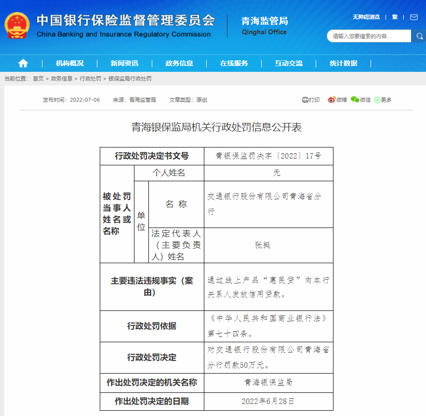Viewport: 426px width, 416px height.
Task: Click the search input field
Action: coord(369,36)
